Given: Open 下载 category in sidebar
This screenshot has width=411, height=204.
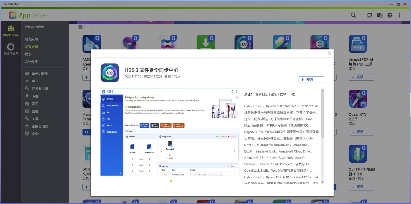Looking at the screenshot, I should pos(32,96).
